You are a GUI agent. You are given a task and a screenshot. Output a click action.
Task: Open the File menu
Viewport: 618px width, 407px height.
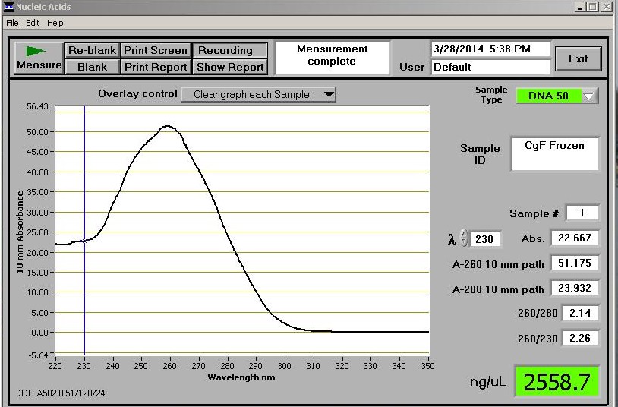(x=12, y=23)
